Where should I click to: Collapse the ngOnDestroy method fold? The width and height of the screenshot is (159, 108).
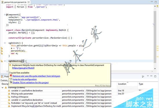pos(5,61)
